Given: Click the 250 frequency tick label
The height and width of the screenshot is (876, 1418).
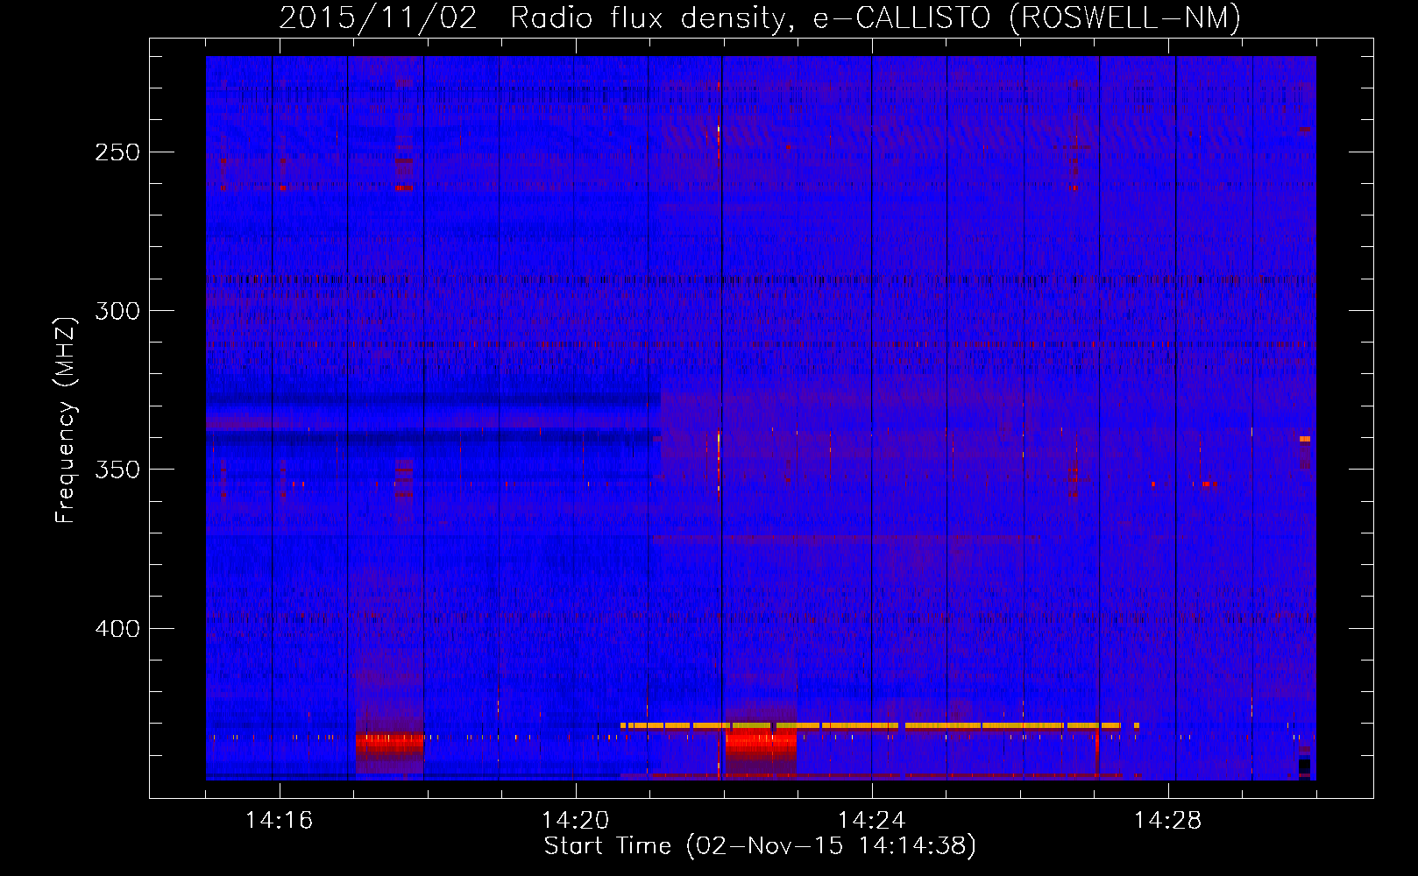Looking at the screenshot, I should click(117, 152).
